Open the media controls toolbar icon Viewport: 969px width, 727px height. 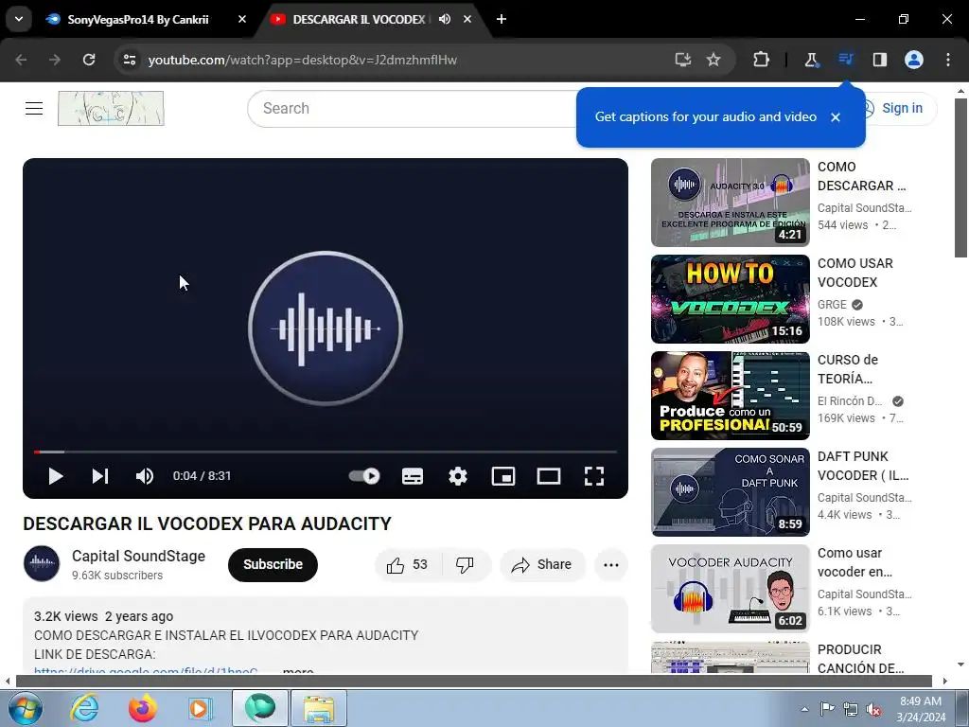tap(845, 60)
